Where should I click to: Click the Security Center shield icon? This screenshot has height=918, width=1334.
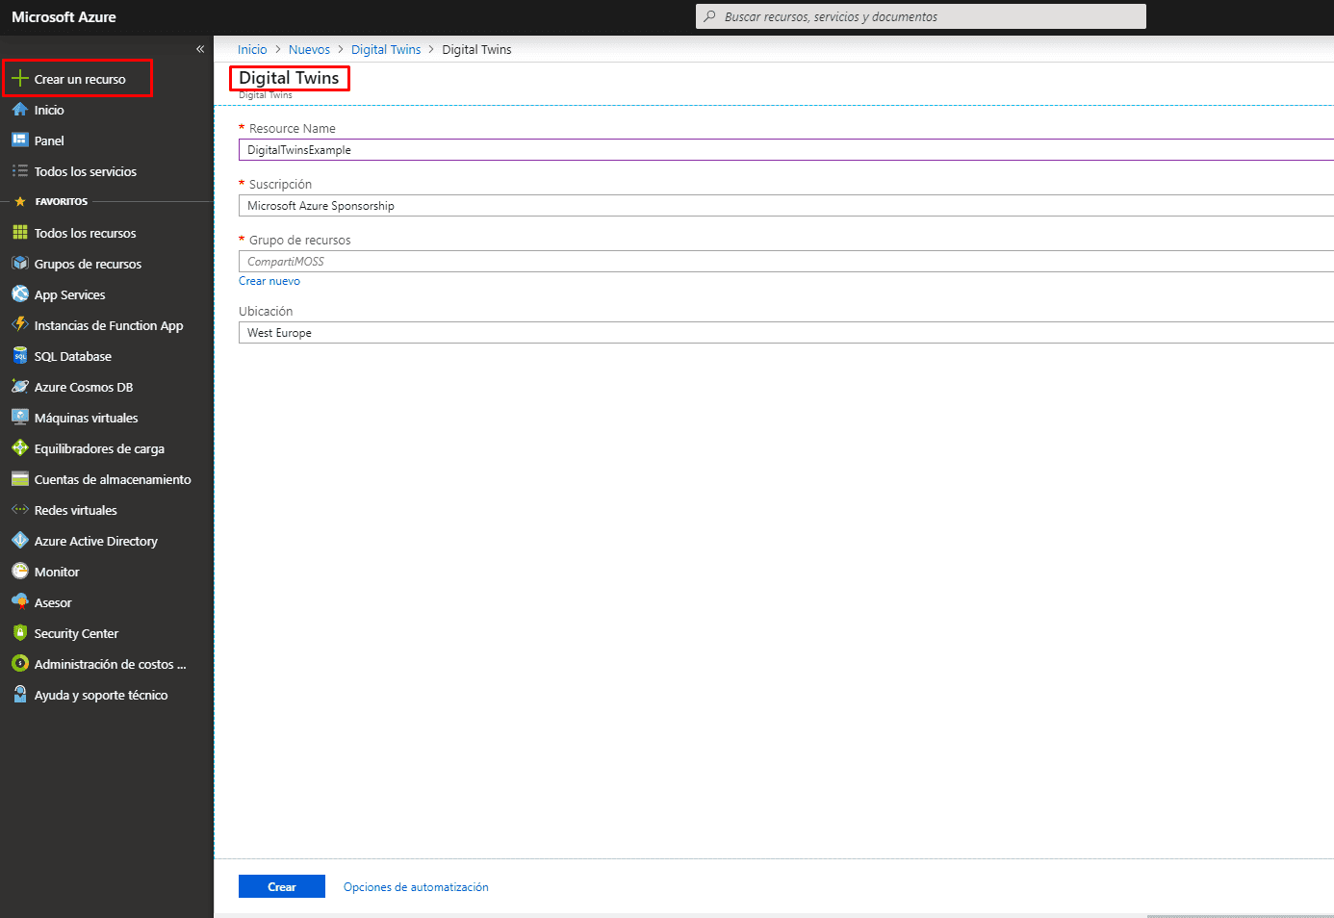(19, 633)
